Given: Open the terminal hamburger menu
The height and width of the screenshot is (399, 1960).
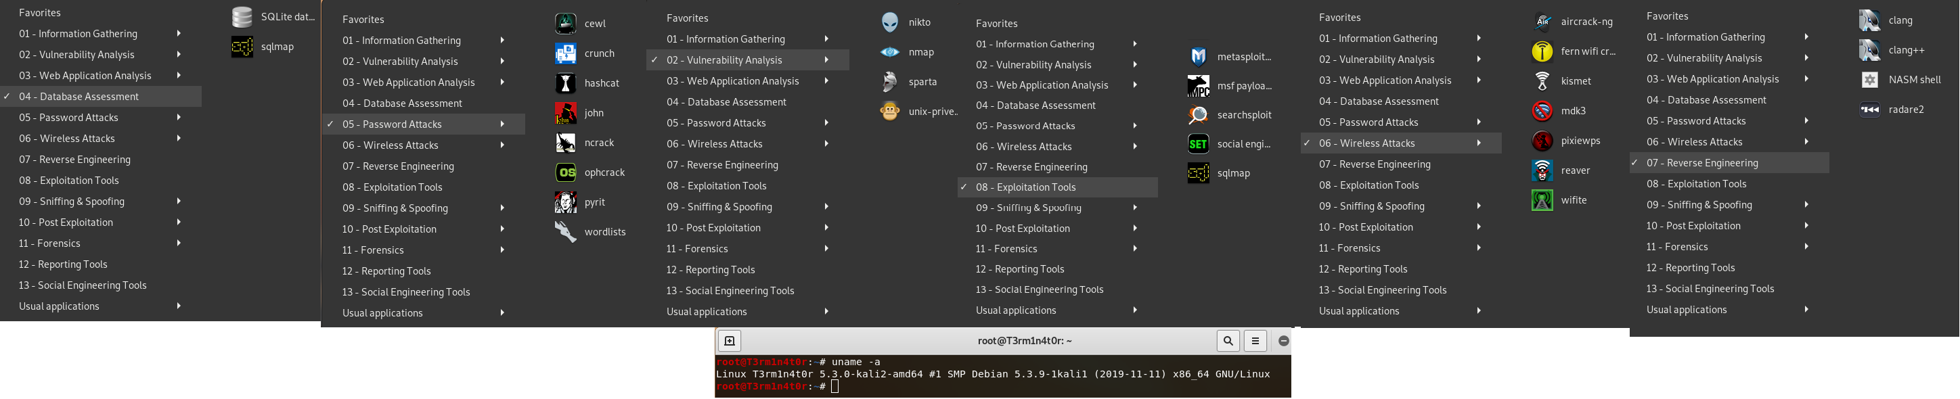Looking at the screenshot, I should click(x=1255, y=342).
